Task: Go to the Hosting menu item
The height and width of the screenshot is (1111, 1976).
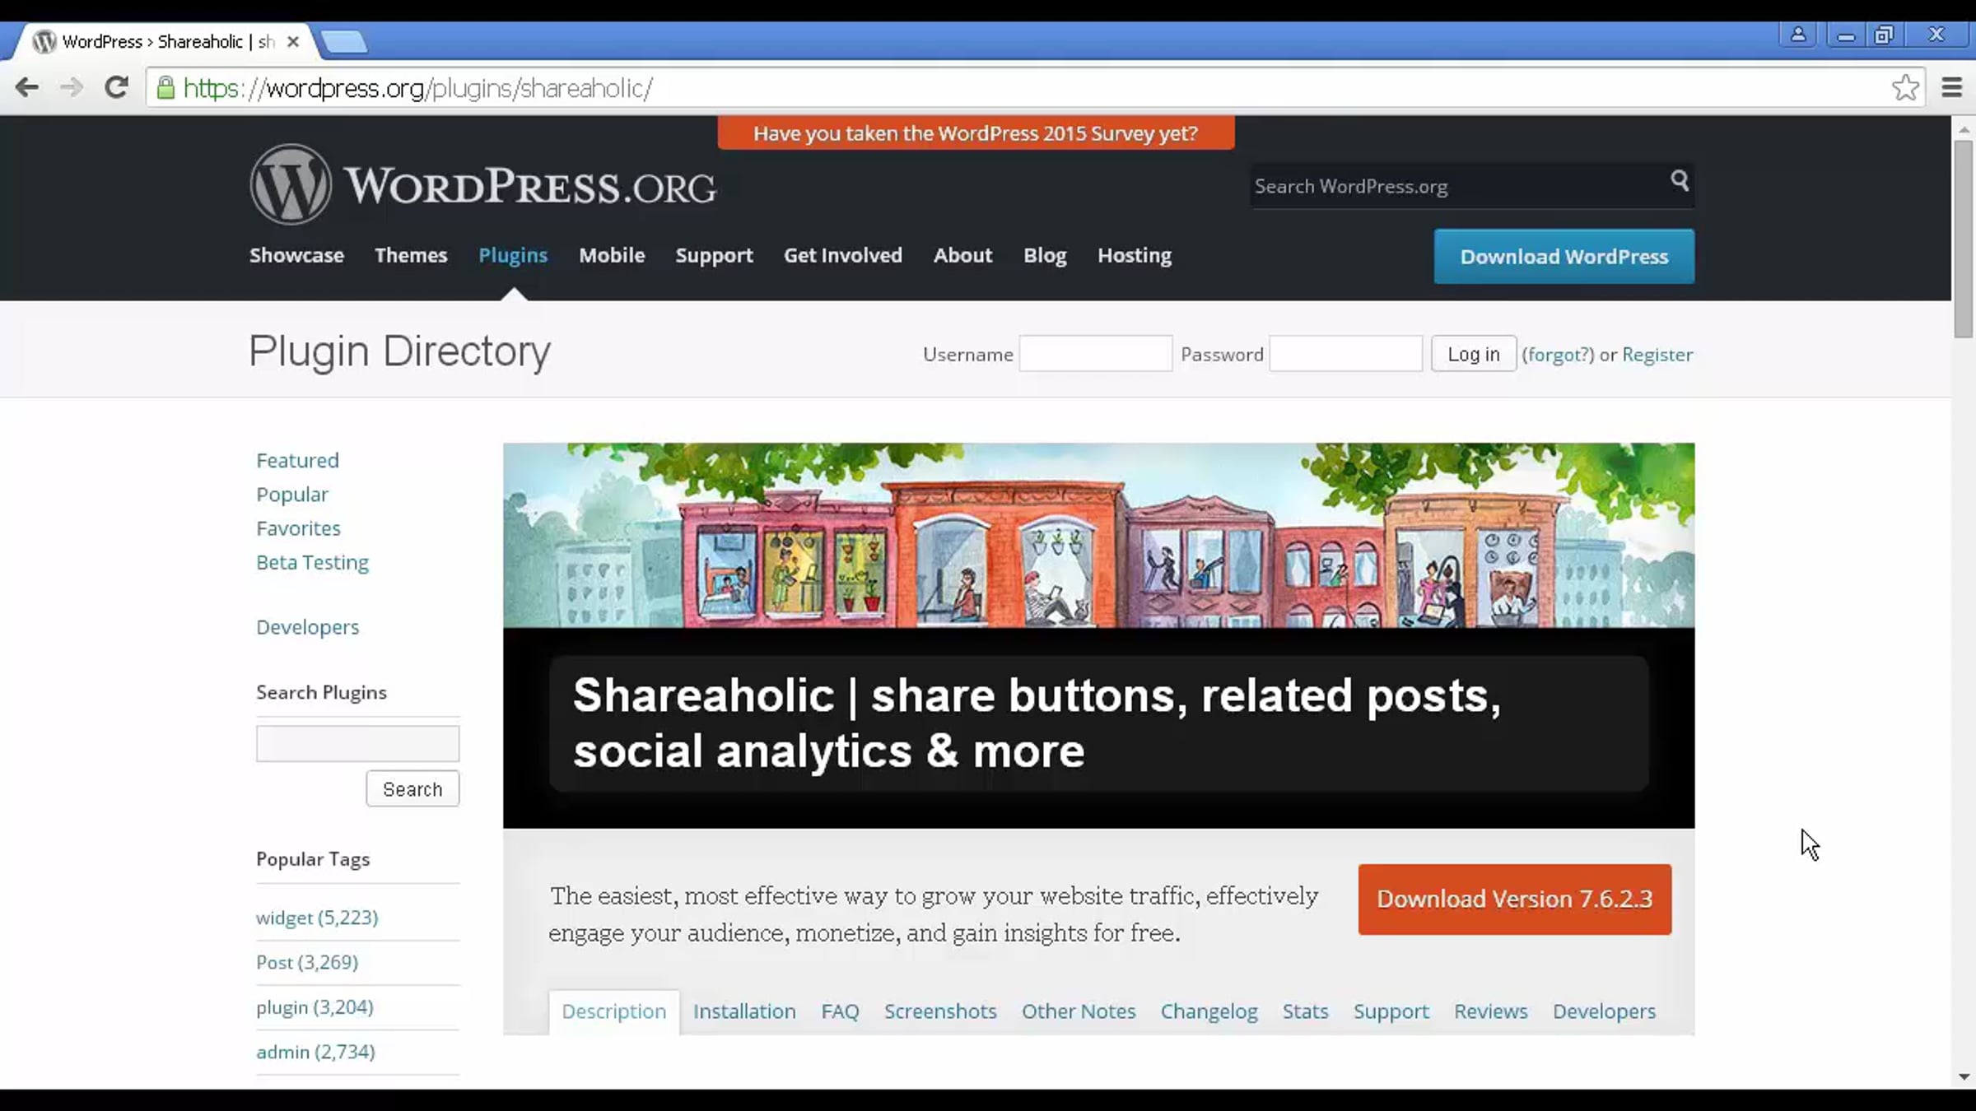Action: [x=1134, y=256]
